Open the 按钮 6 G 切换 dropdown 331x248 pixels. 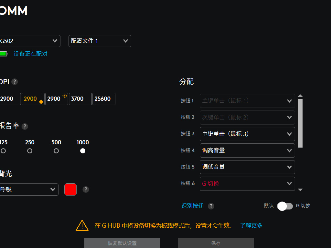(247, 184)
